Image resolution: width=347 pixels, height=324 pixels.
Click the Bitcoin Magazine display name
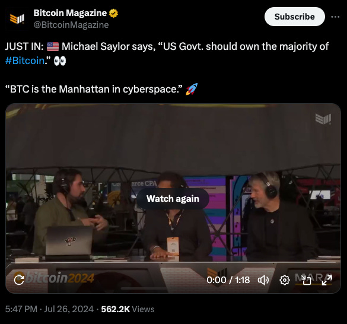[x=70, y=13]
